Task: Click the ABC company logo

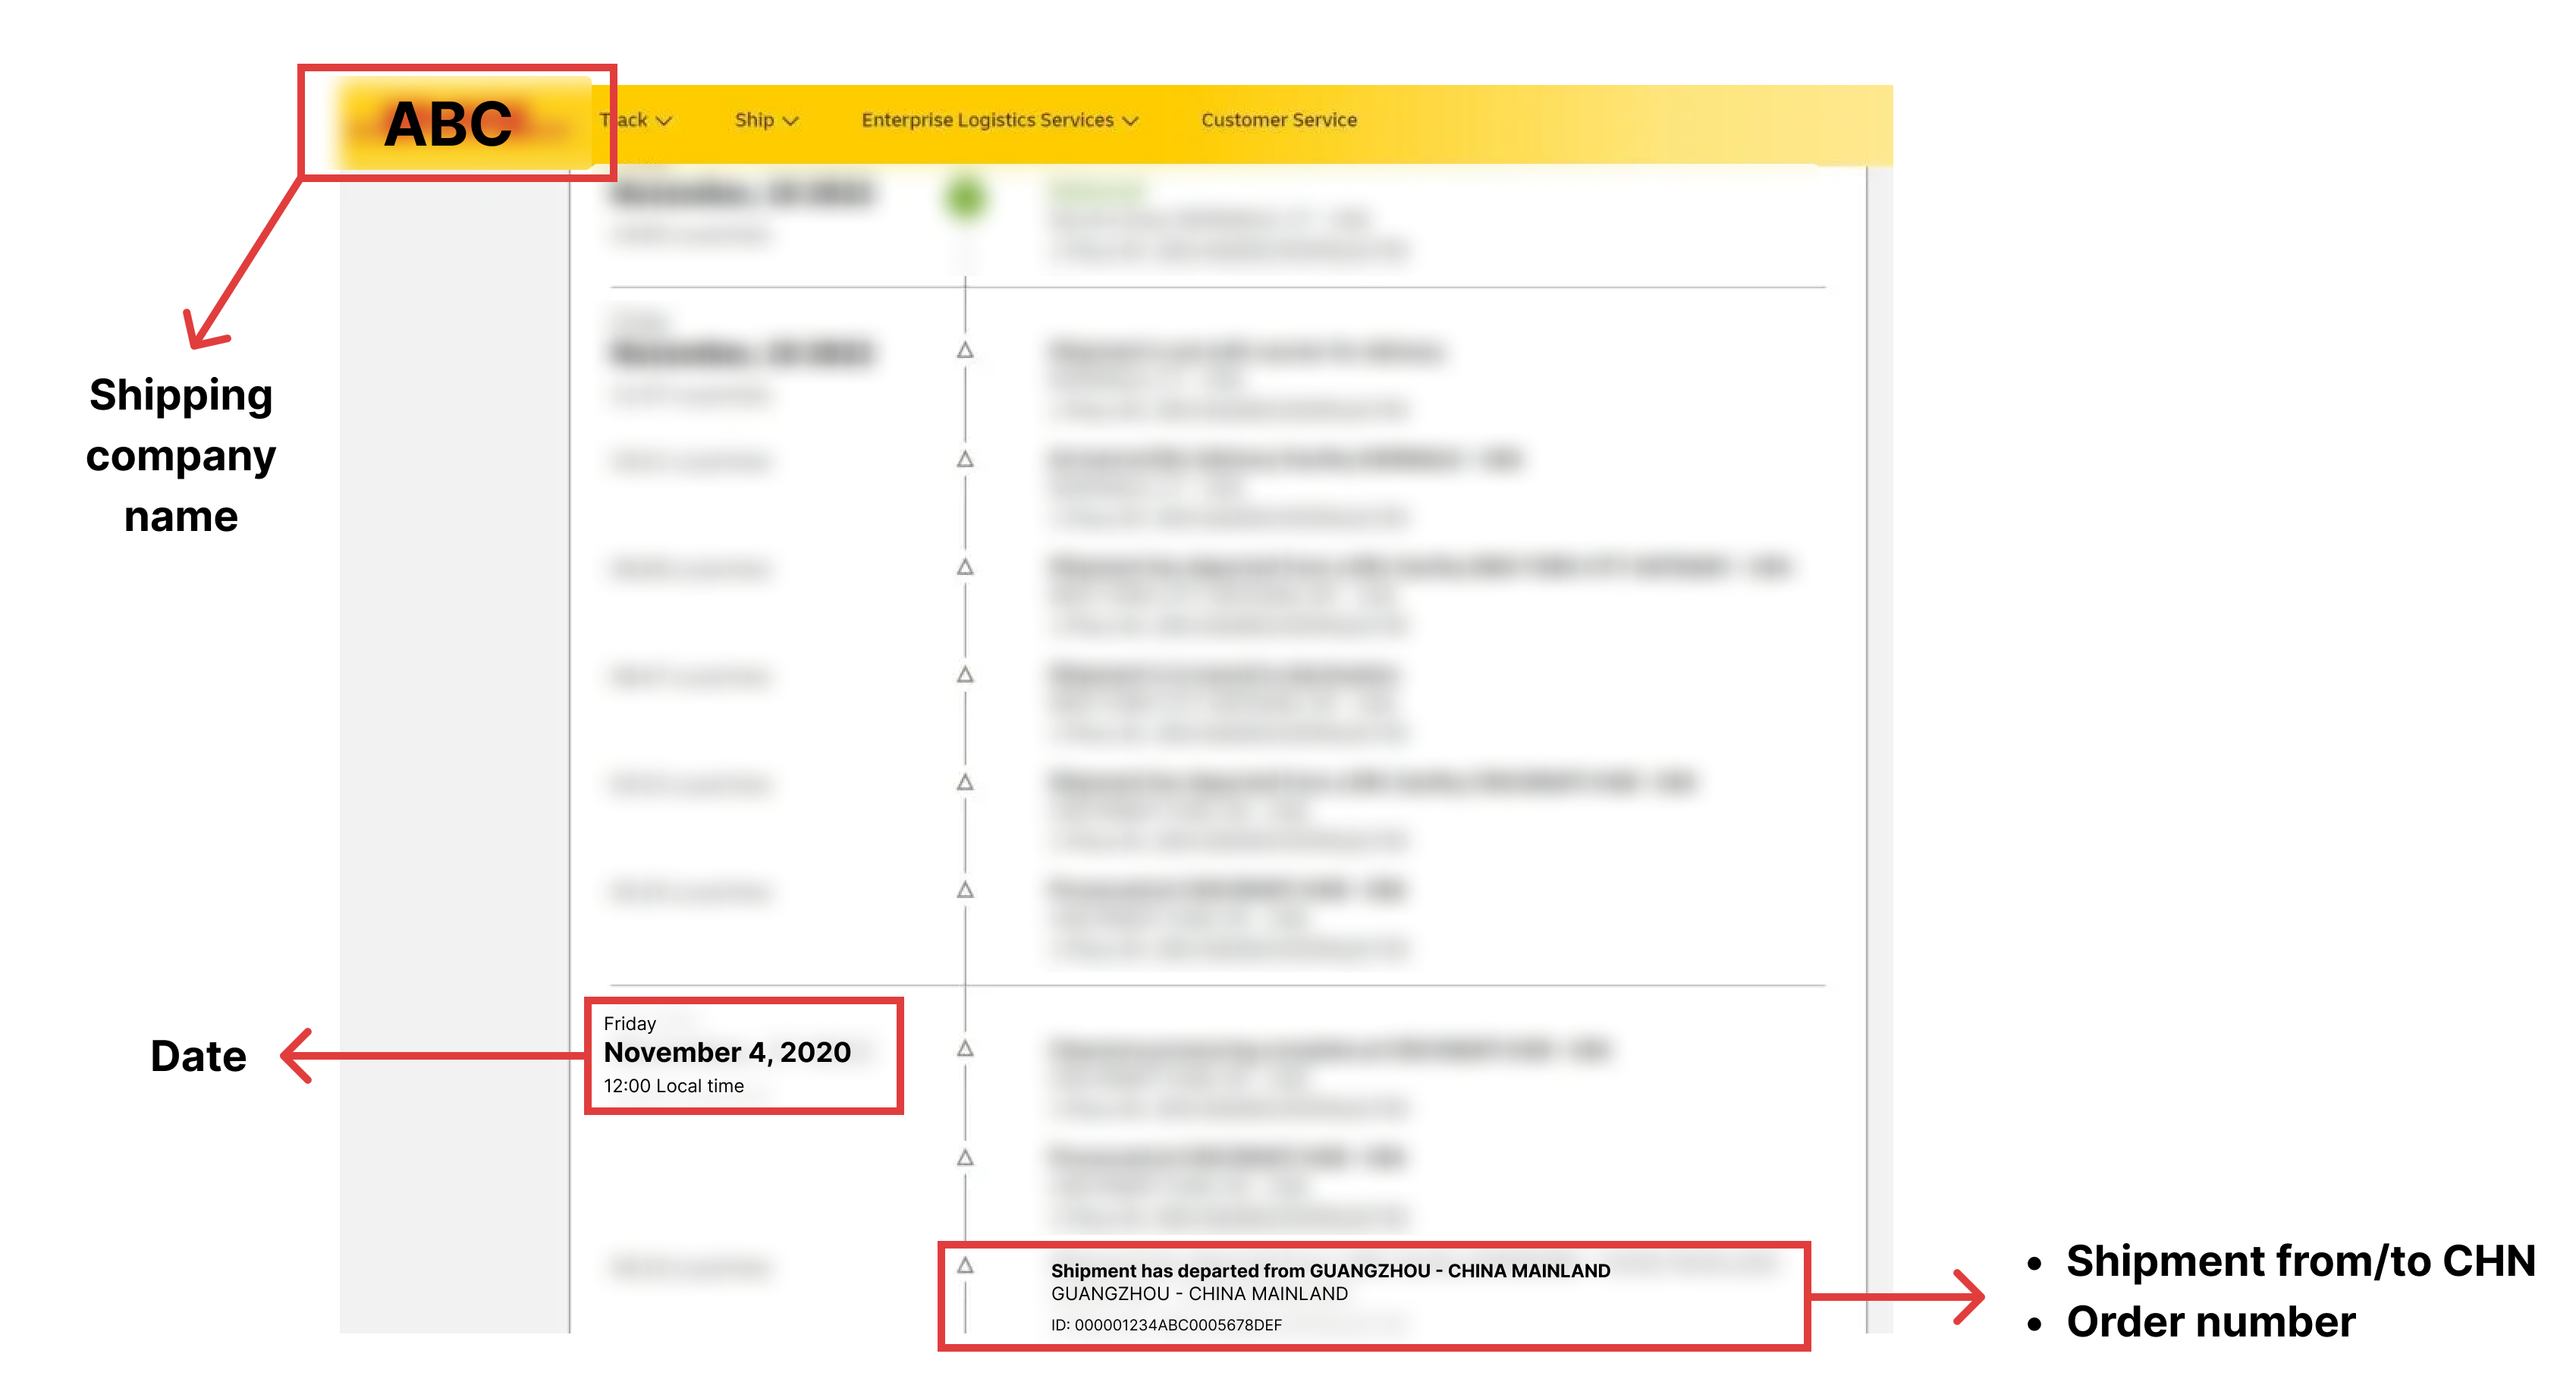Action: [x=448, y=124]
